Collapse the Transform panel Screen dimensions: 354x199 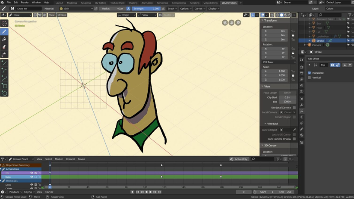(x=262, y=20)
